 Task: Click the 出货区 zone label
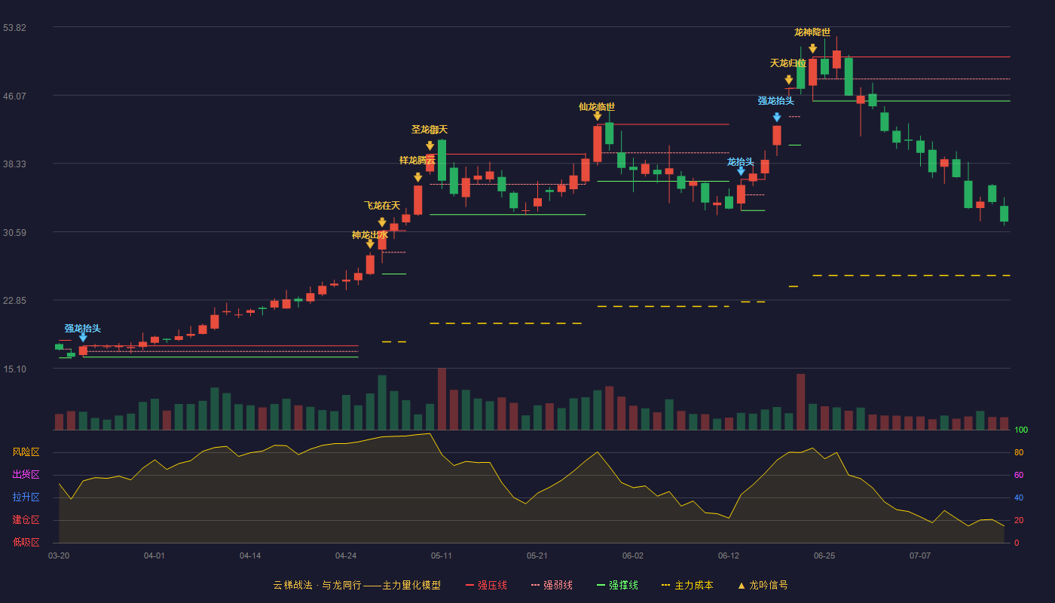coord(26,475)
